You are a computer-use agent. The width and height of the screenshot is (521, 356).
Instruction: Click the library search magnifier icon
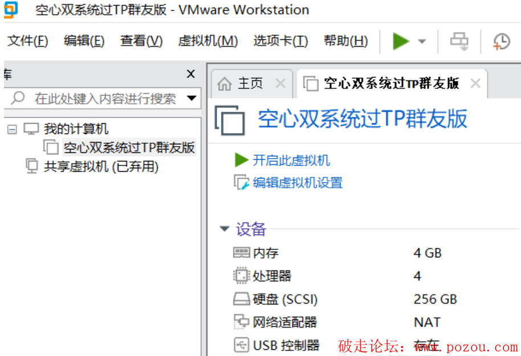[x=18, y=98]
